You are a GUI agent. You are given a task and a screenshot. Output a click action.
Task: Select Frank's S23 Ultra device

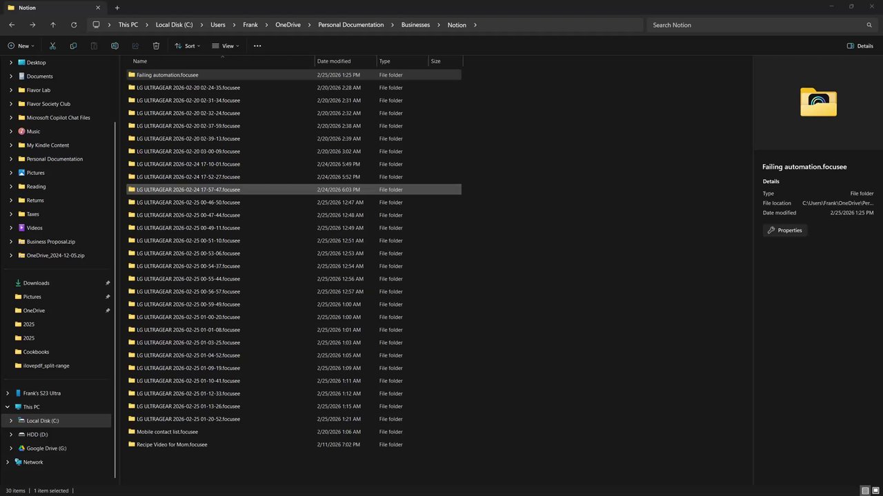[41, 393]
